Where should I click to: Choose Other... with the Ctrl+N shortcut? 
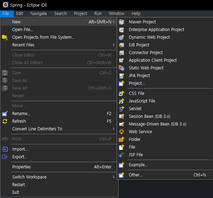165,175
